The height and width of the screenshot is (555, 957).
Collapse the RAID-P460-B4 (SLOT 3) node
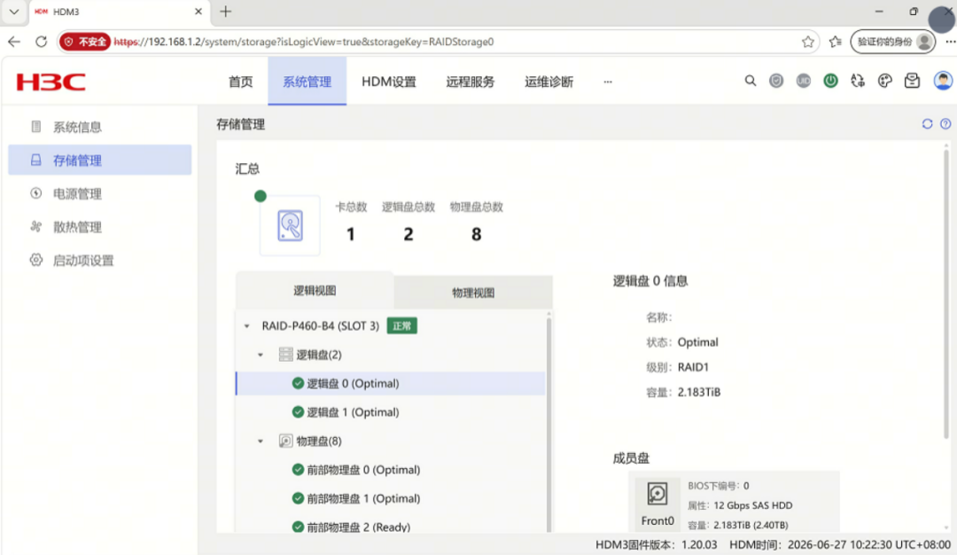pos(247,326)
